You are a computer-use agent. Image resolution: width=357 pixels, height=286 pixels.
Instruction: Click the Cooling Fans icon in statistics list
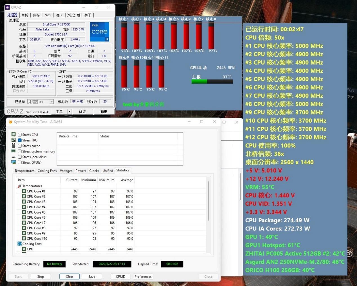(x=19, y=244)
